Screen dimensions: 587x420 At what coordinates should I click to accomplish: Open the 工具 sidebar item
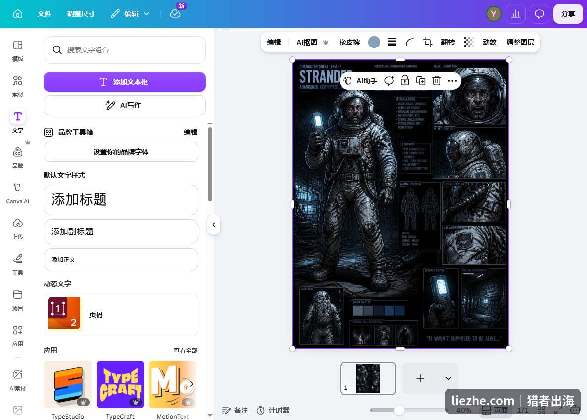coord(18,264)
